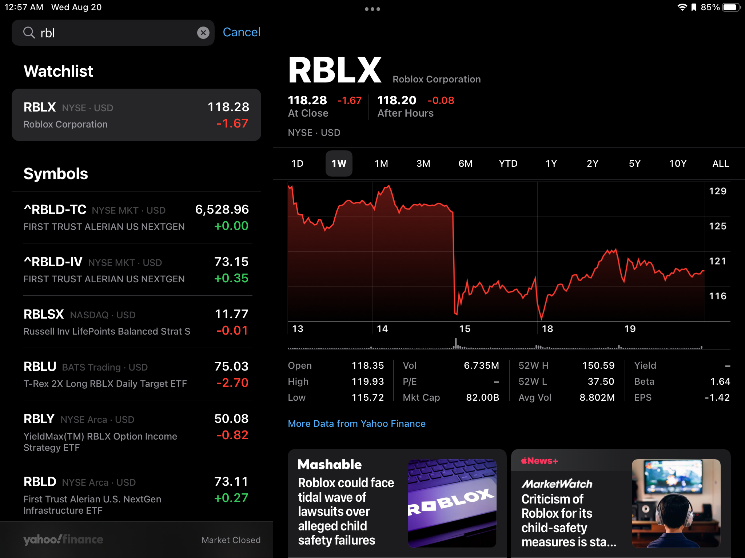This screenshot has width=745, height=558.
Task: Open the RBLU T-Rex ETF result
Action: [x=136, y=374]
